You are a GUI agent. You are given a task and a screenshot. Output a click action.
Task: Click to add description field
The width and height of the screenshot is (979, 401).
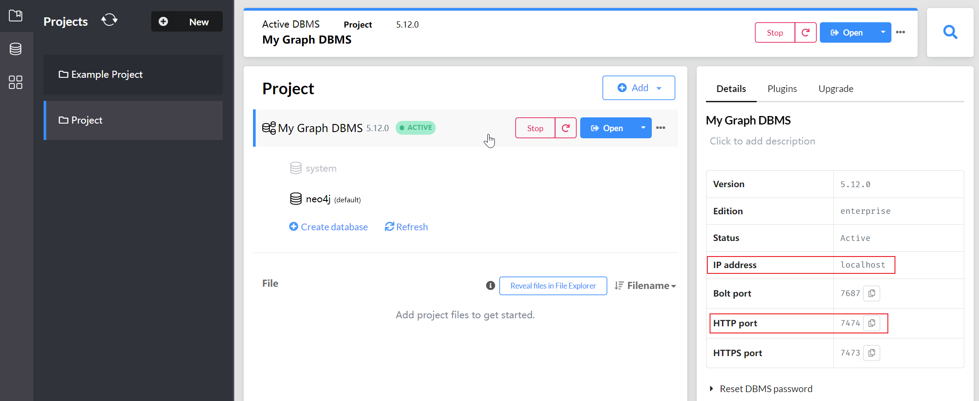point(762,141)
